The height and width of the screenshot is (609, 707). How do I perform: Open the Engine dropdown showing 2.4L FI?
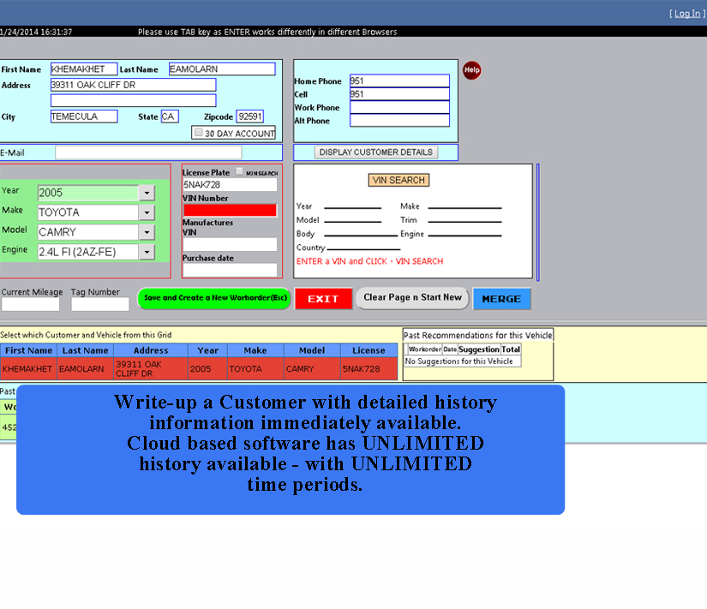tap(147, 252)
